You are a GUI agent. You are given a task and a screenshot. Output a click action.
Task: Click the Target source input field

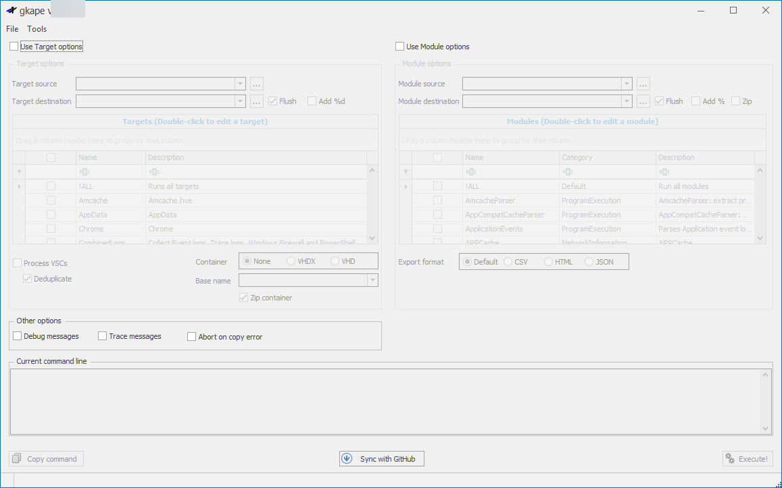(x=155, y=84)
